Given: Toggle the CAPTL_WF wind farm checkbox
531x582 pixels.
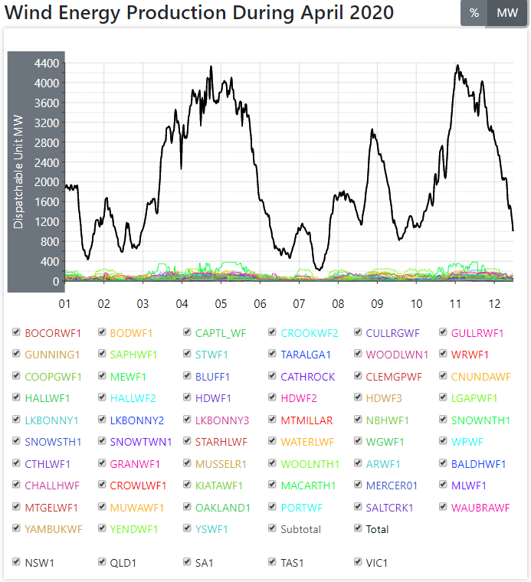Looking at the screenshot, I should (x=188, y=333).
